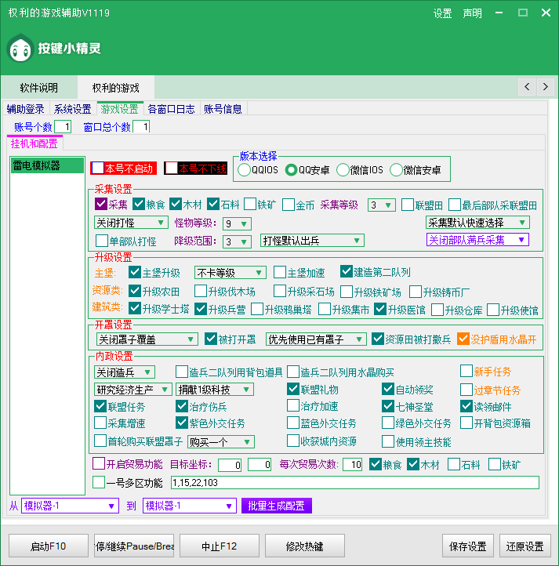The image size is (559, 566).
Task: Enable the 一号多区功能 checkbox
Action: tap(99, 482)
